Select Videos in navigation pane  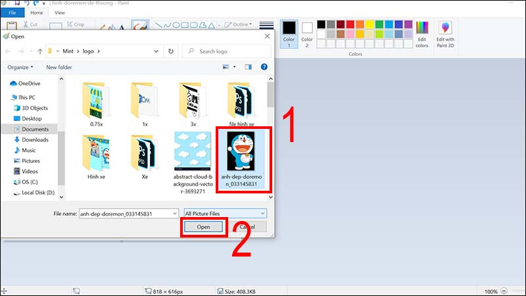(26, 172)
